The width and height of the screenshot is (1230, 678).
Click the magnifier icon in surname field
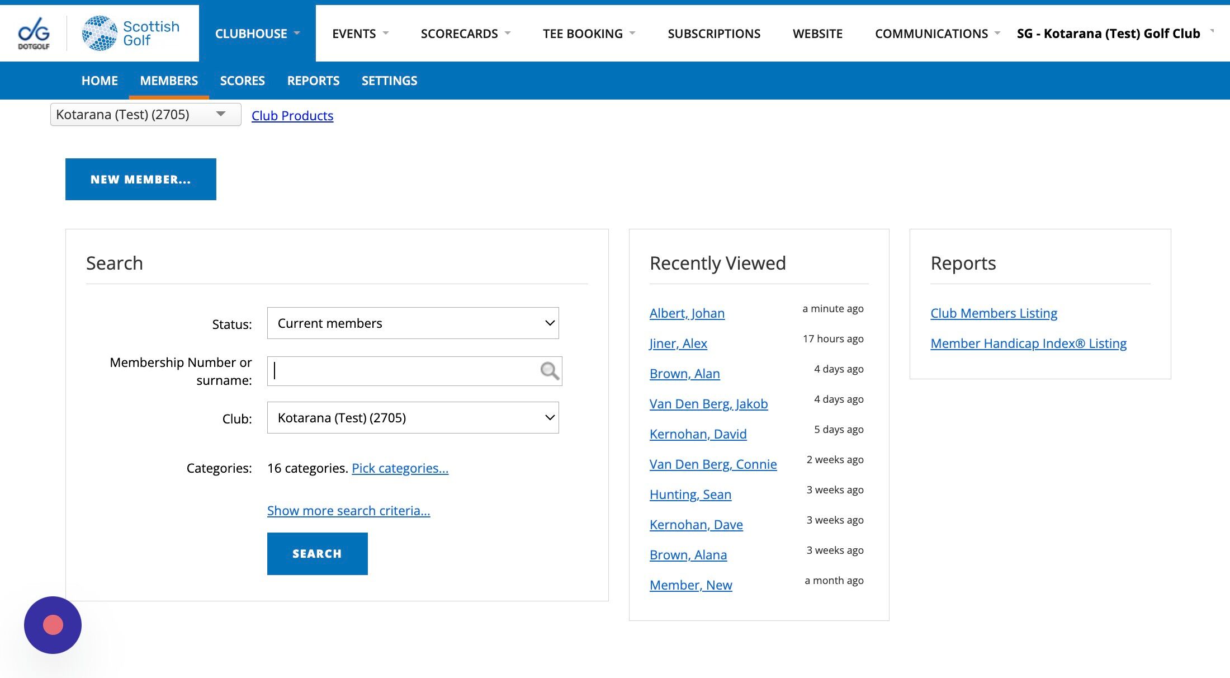(x=549, y=371)
